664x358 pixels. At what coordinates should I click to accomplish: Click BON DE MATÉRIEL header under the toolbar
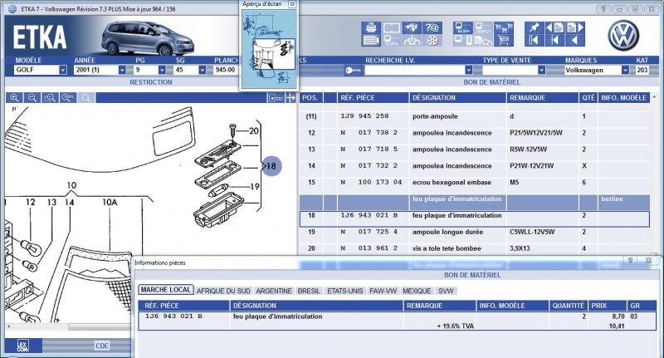point(491,82)
